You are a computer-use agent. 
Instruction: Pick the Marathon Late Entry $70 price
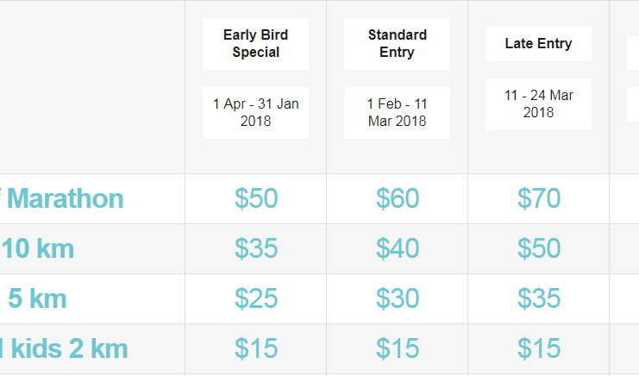pyautogui.click(x=539, y=199)
